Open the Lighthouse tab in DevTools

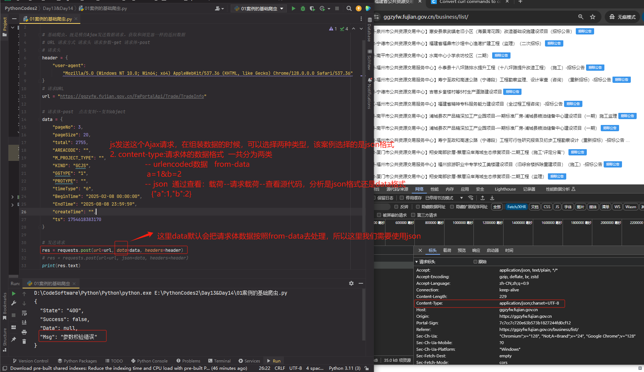[505, 189]
